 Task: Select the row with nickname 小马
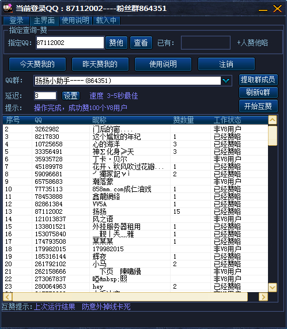(x=135, y=264)
